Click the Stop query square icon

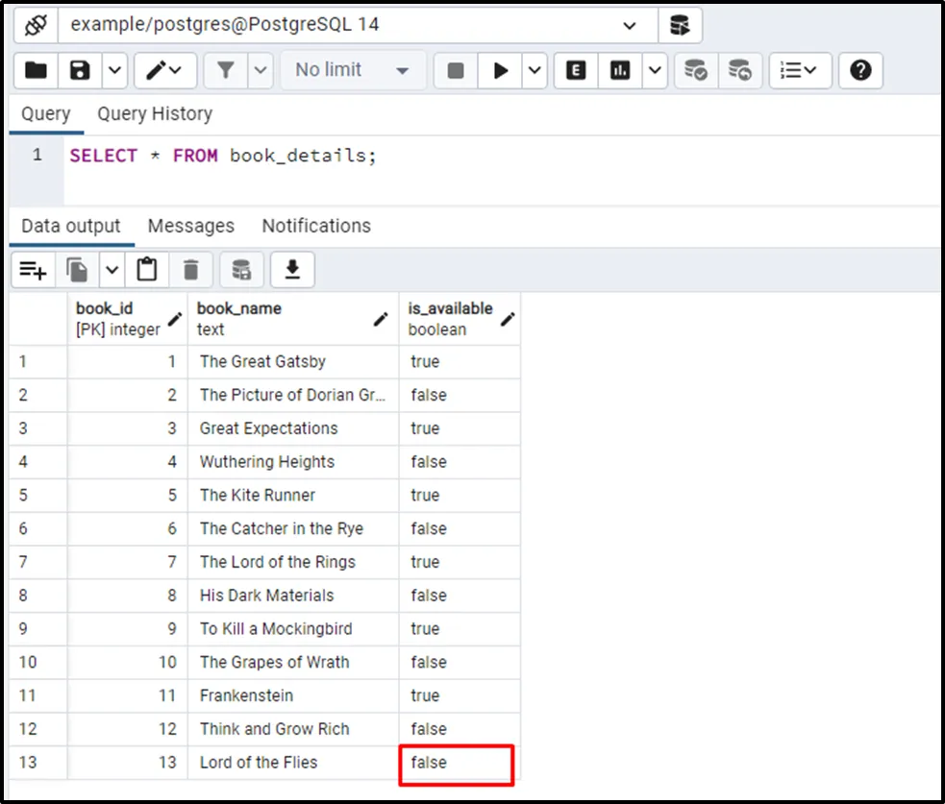pyautogui.click(x=456, y=70)
